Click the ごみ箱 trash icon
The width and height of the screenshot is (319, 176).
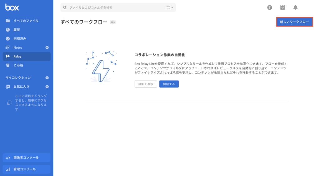8,65
